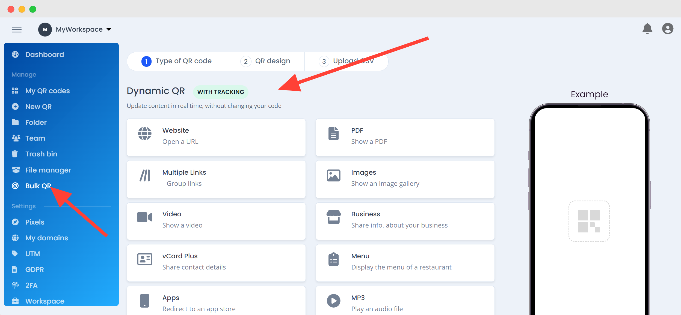Click the WITH TRACKING badge
The width and height of the screenshot is (681, 315).
(220, 92)
